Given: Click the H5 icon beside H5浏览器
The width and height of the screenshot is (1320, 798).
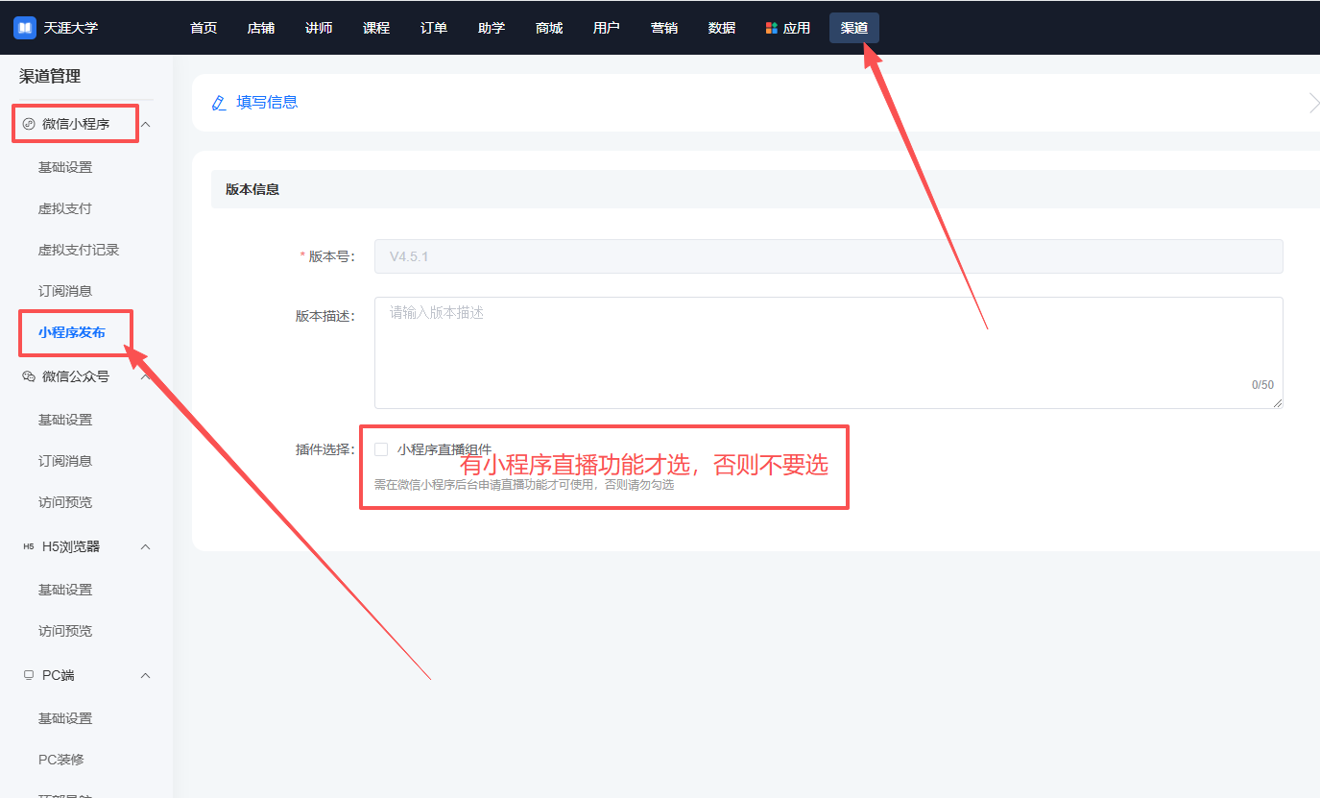Looking at the screenshot, I should point(29,546).
